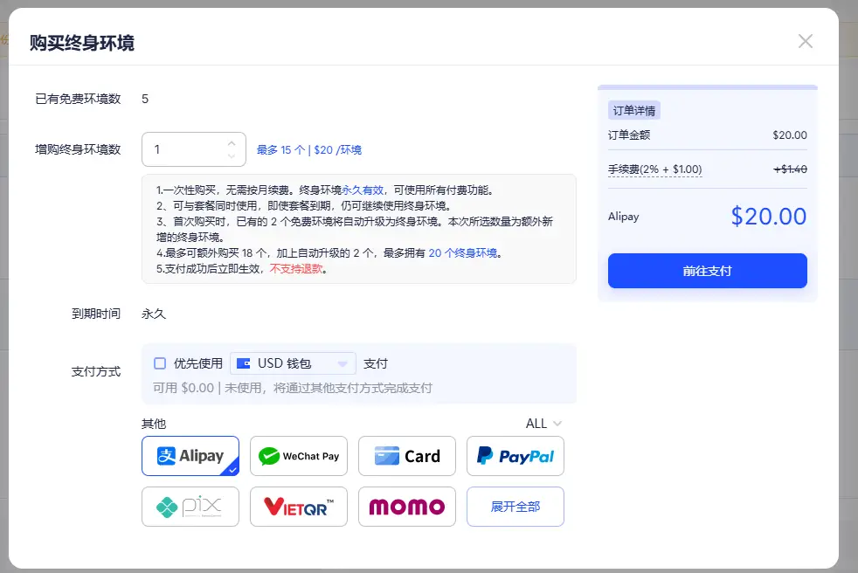Click 最多 15 个 | $20 /环境 text
This screenshot has width=858, height=573.
[309, 150]
